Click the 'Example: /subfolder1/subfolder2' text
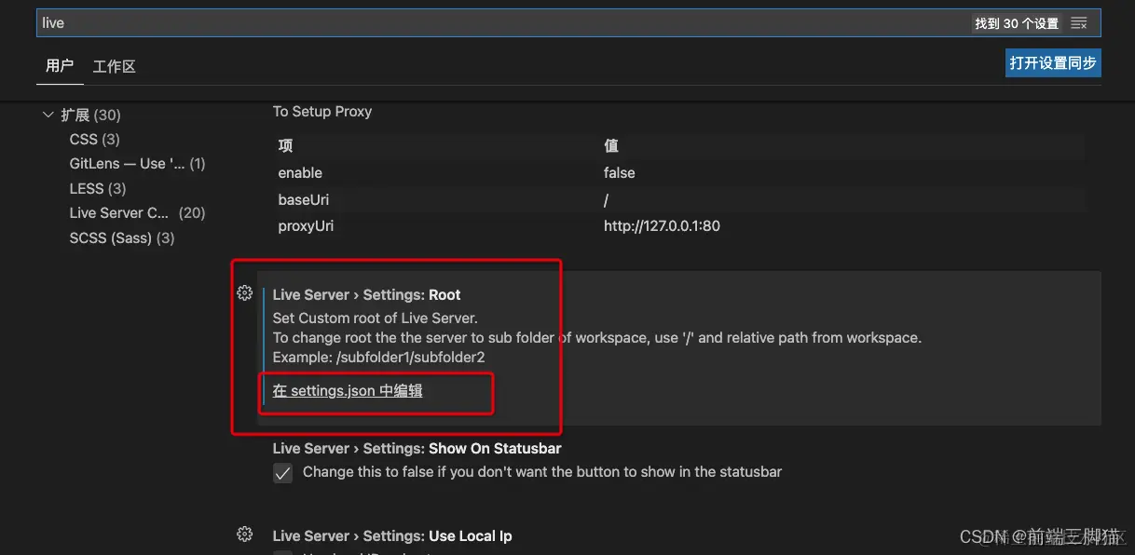 click(x=379, y=358)
